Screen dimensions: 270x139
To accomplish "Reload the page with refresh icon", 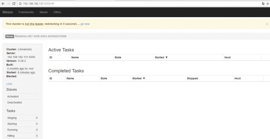I will (14, 4).
